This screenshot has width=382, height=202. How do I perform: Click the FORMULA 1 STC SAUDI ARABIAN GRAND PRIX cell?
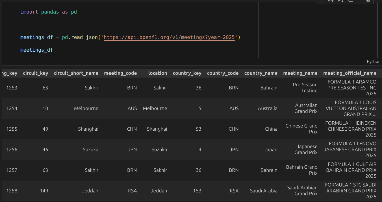[351, 191]
